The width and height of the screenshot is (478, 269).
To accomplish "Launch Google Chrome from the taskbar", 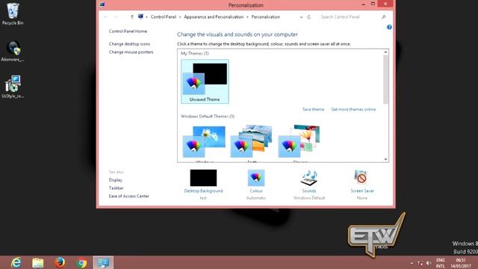I will tap(81, 263).
